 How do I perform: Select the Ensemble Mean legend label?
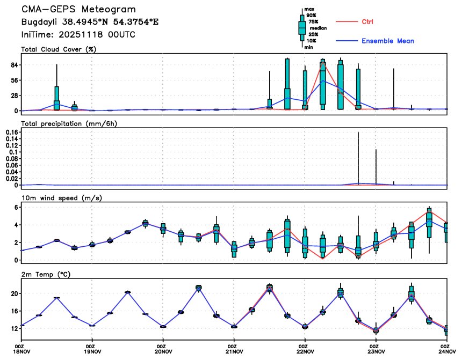tap(387, 41)
